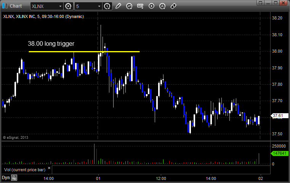
Task: Click the current price marker 37.61
Action: pyautogui.click(x=280, y=116)
